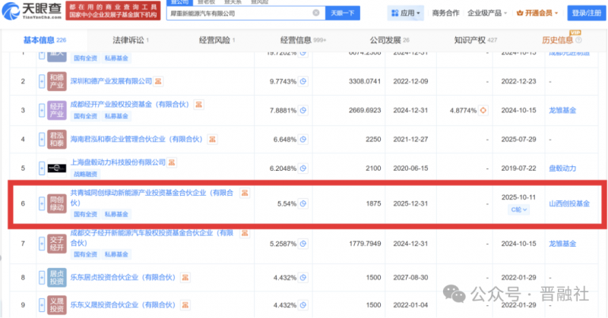Click equity structure icon beside 成都经开产业股权投资基金

[199, 105]
